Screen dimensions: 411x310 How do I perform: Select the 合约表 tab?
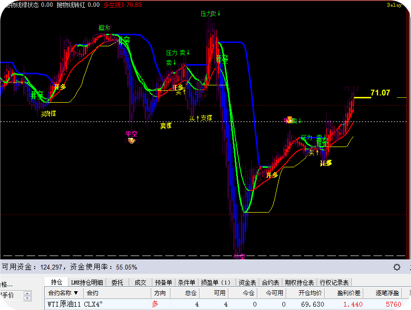point(270,283)
